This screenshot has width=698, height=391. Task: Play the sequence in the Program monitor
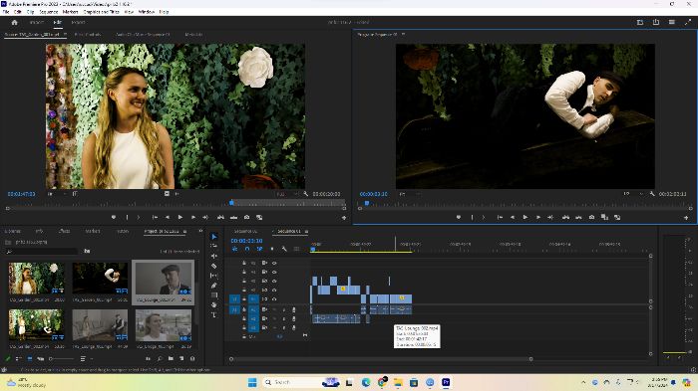525,217
